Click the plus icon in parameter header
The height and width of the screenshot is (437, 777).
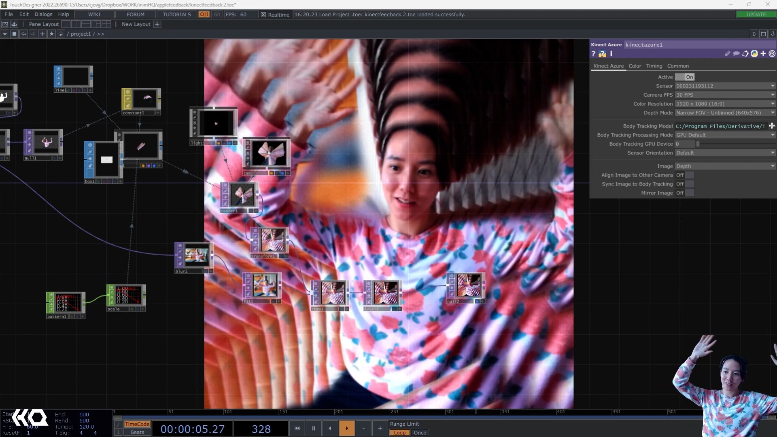point(763,53)
